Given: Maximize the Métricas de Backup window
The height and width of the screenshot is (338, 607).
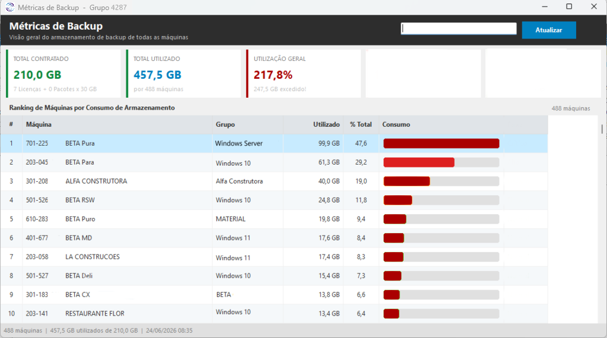Looking at the screenshot, I should pyautogui.click(x=569, y=7).
